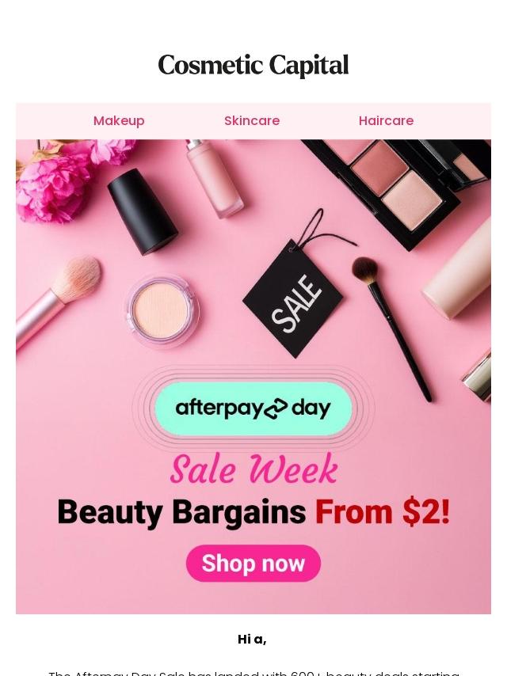Click the pink peony flowers
The height and width of the screenshot is (676, 507).
(65, 179)
